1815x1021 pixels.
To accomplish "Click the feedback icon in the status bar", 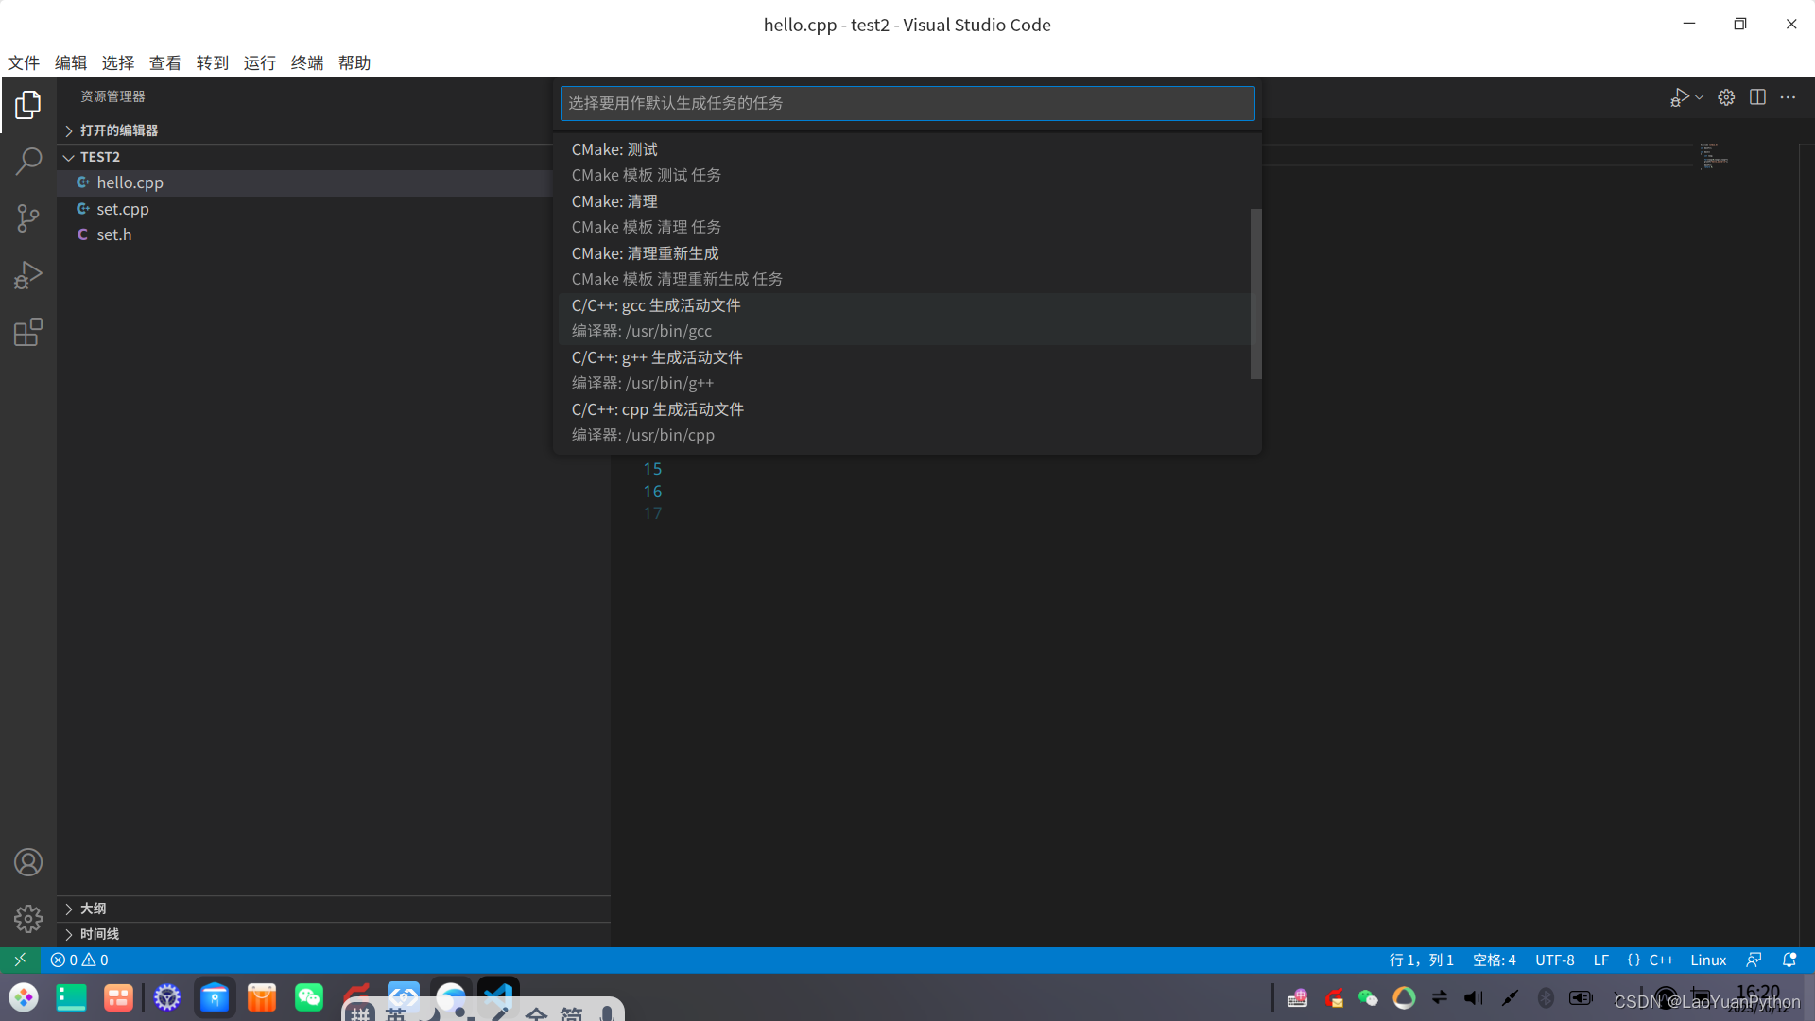I will click(1754, 960).
